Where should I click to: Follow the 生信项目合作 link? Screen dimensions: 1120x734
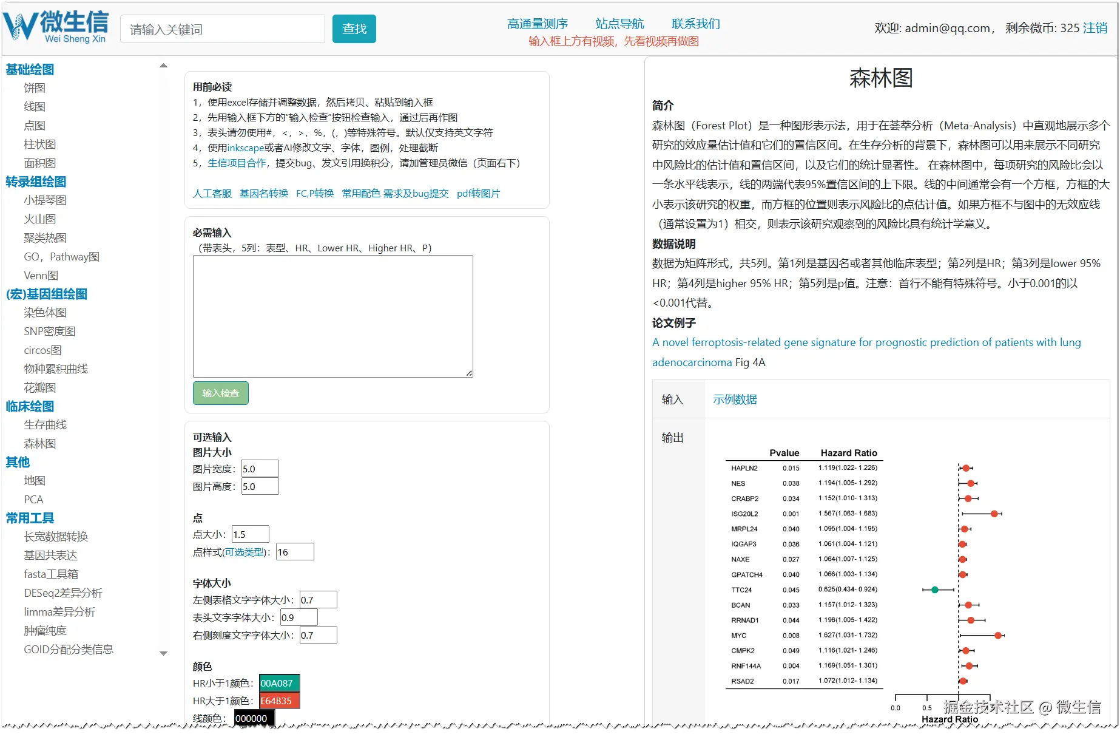pyautogui.click(x=237, y=163)
